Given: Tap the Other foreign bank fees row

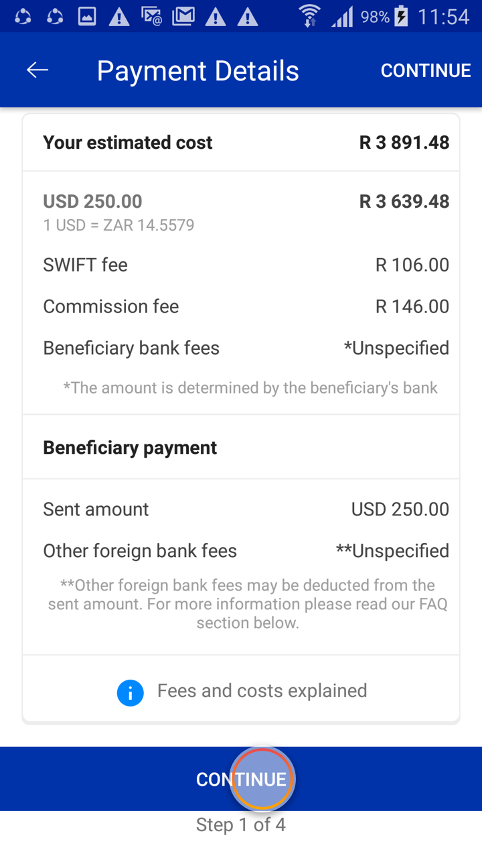Looking at the screenshot, I should pos(241,551).
